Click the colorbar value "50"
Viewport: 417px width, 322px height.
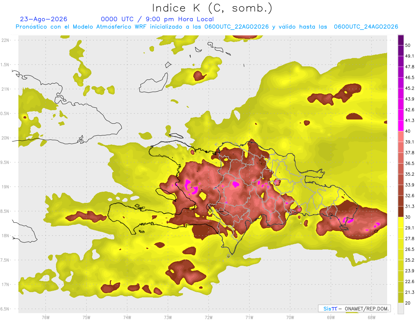408,46
